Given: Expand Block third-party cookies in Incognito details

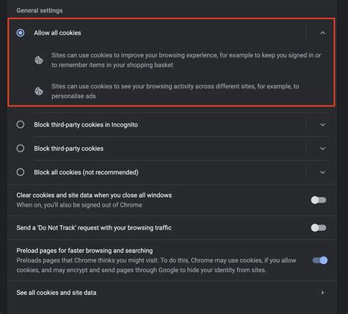Looking at the screenshot, I should (322, 125).
